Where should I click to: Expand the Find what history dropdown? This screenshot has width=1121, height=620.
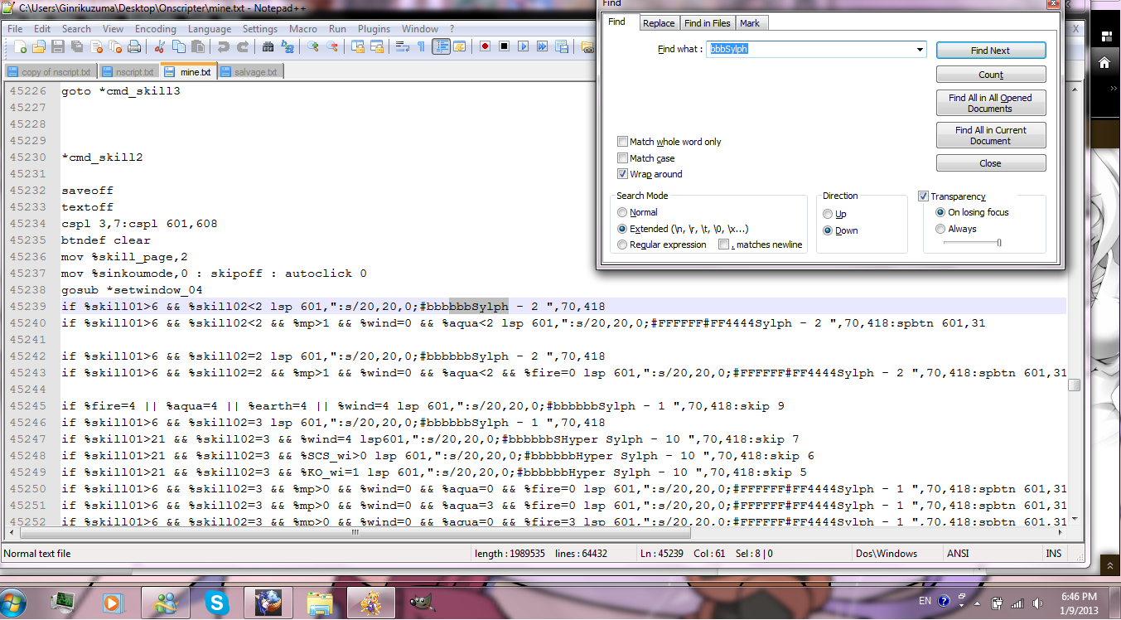(x=920, y=50)
